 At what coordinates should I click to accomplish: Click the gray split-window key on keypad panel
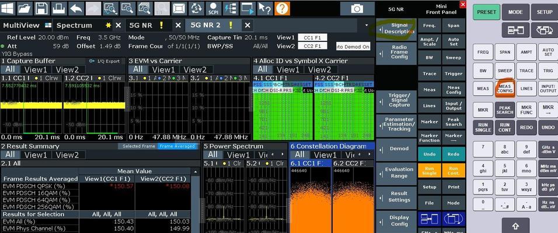pos(515,30)
